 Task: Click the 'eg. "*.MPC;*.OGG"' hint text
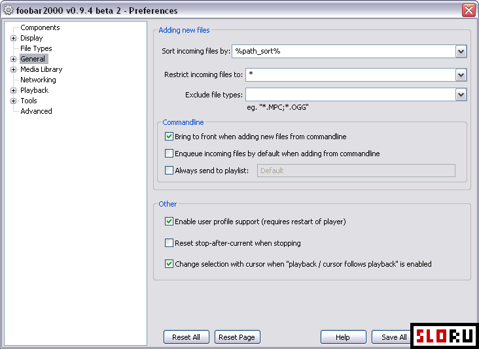[277, 107]
